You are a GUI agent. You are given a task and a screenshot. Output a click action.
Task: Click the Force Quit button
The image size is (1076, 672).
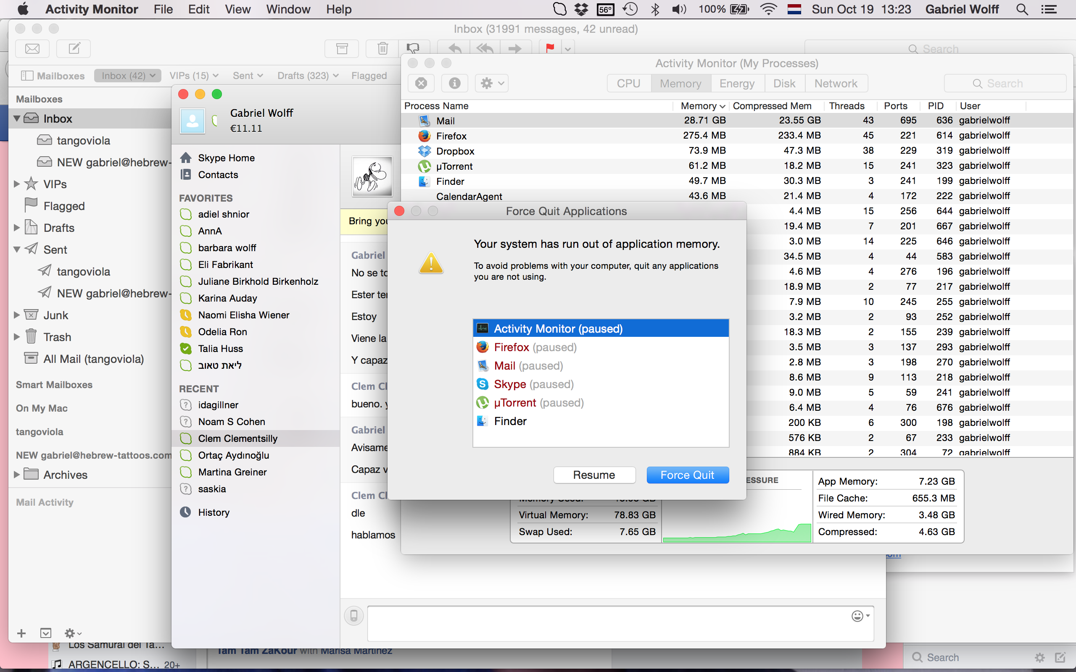[687, 475]
